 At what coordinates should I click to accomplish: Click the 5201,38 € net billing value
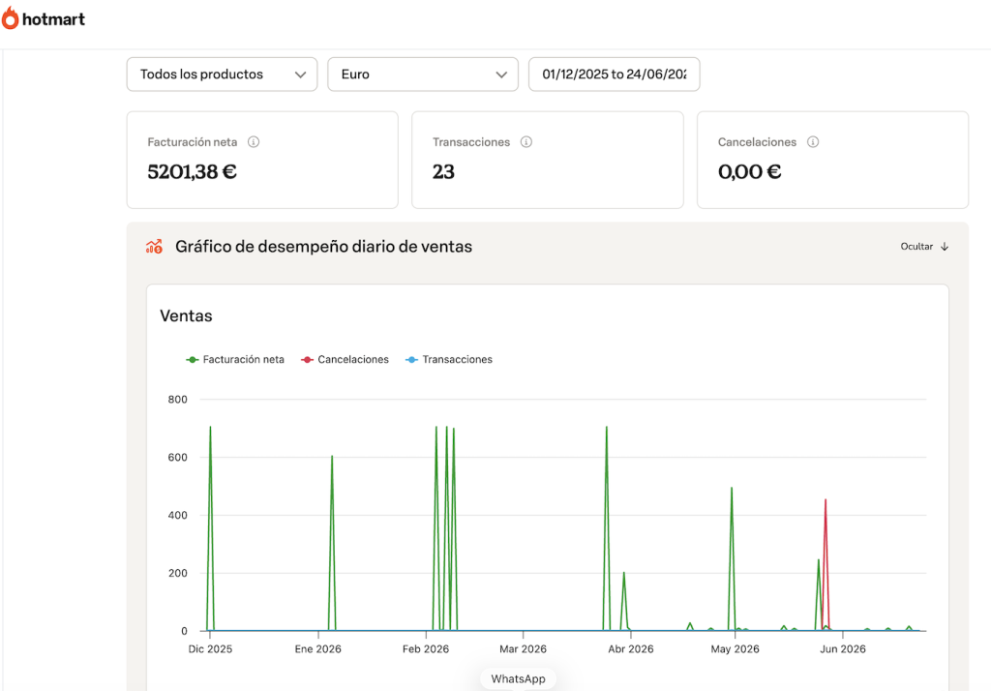pyautogui.click(x=193, y=171)
